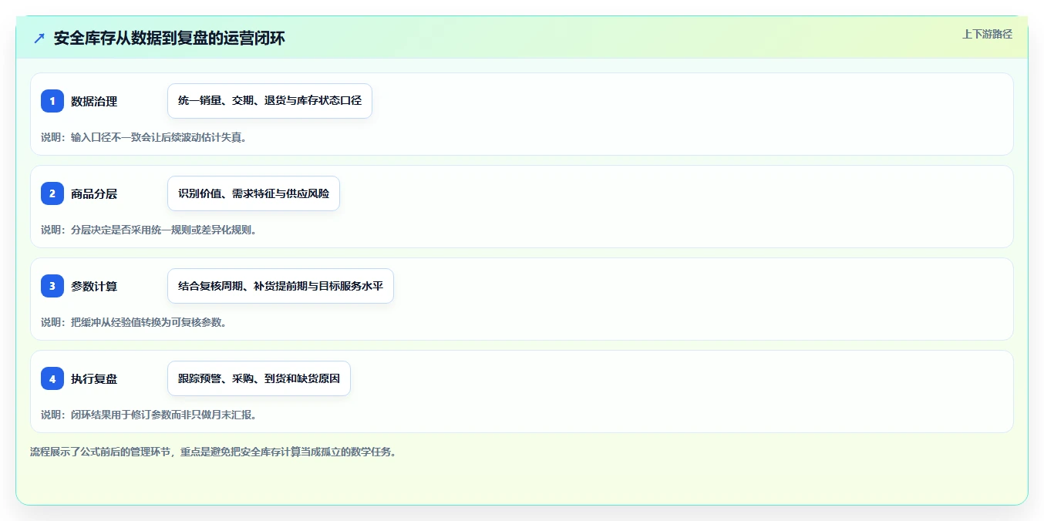Select the 数据治理 step label
Image resolution: width=1044 pixels, height=521 pixels.
pos(94,101)
